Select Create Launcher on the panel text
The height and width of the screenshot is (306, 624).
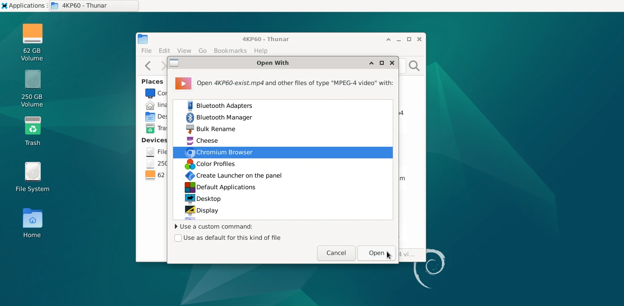(x=239, y=176)
